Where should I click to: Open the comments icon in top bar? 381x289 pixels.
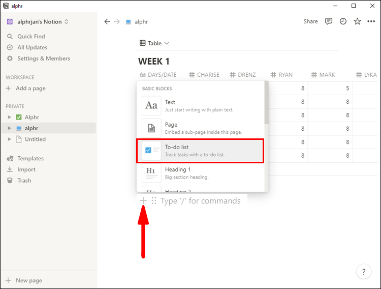coord(329,21)
